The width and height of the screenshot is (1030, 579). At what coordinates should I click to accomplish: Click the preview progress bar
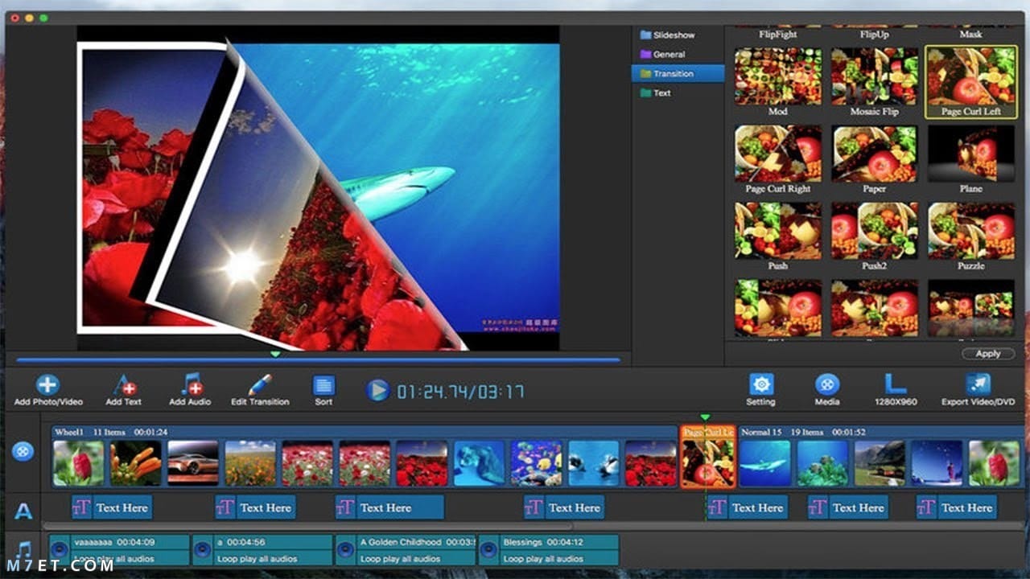[x=318, y=359]
